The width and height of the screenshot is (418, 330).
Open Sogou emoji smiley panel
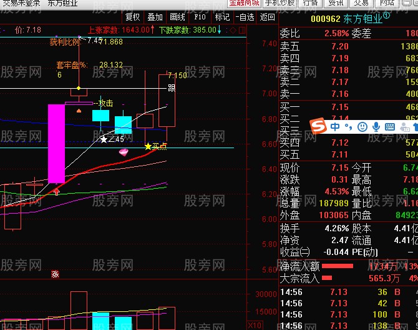(x=362, y=126)
